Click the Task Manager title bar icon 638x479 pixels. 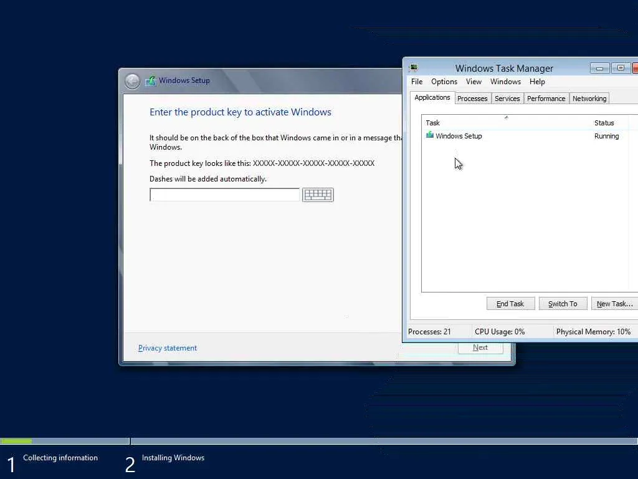tap(414, 68)
